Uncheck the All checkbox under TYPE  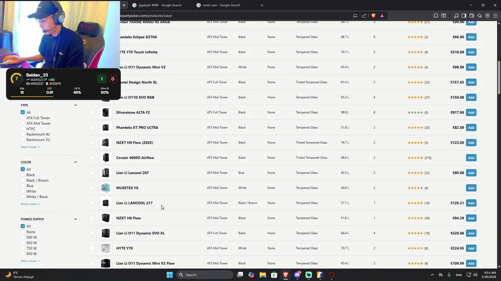tap(23, 112)
